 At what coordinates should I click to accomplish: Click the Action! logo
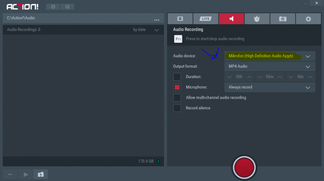(22, 7)
